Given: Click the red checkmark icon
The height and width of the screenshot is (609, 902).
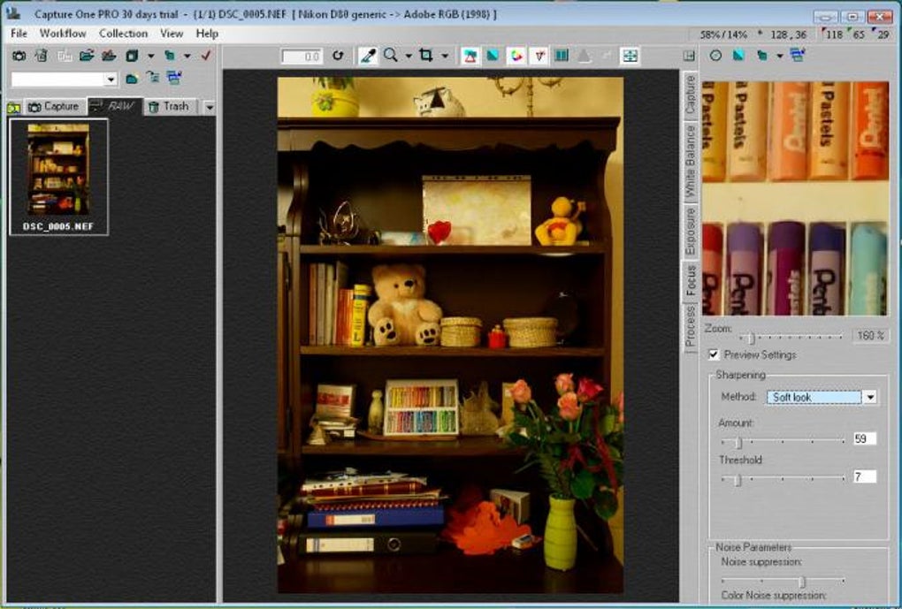Looking at the screenshot, I should pyautogui.click(x=206, y=56).
